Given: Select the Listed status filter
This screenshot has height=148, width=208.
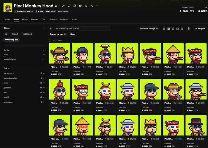Looking at the screenshot, I should [x=15, y=34].
